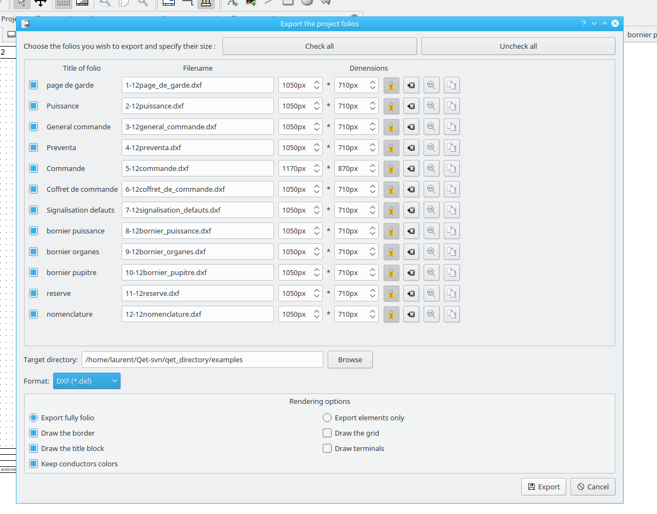Toggle ratio lock on Commande row
Screen dimensions: 657x514
point(391,168)
